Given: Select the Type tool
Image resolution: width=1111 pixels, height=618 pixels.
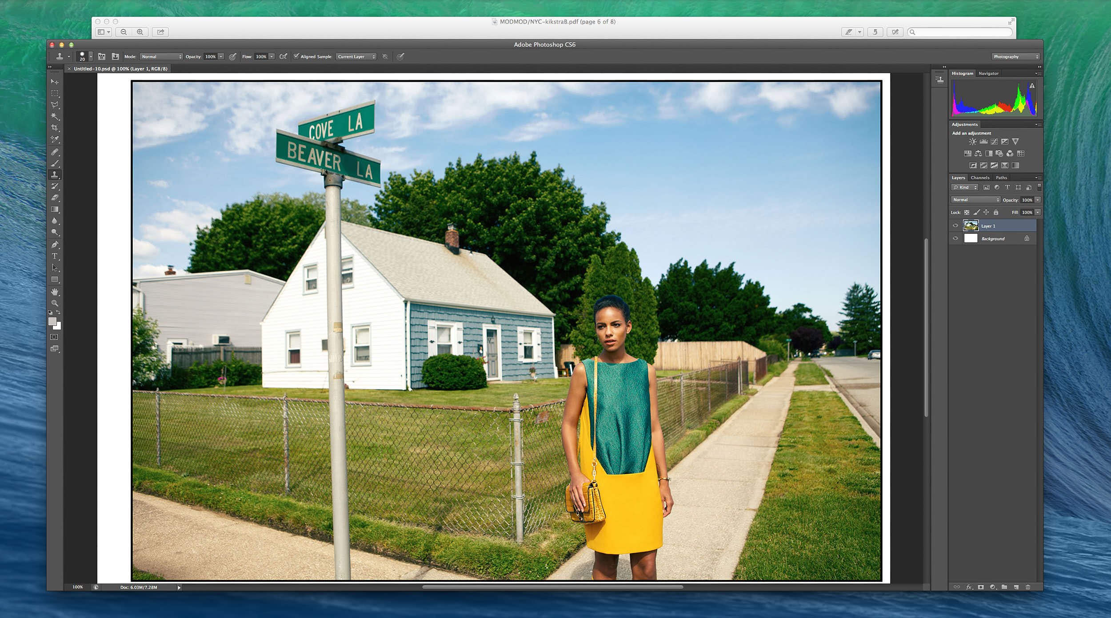Looking at the screenshot, I should tap(55, 257).
